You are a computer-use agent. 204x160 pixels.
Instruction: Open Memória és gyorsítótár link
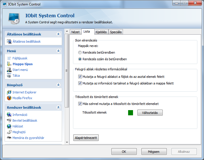28,138
